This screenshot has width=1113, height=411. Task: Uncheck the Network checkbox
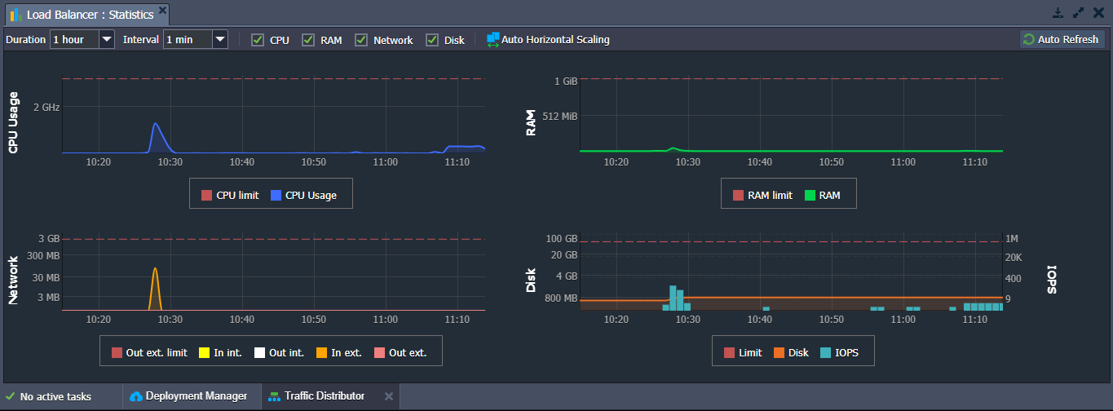coord(361,39)
